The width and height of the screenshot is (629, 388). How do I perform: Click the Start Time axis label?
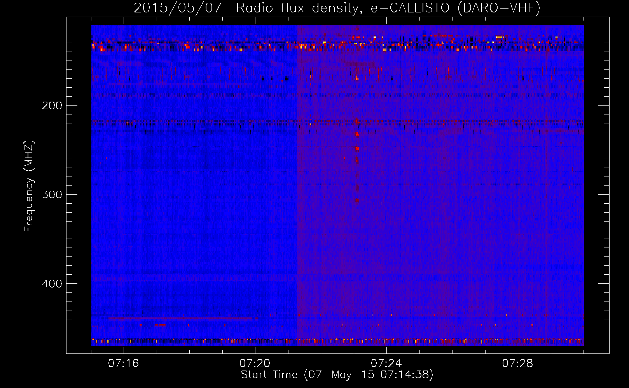pos(337,375)
